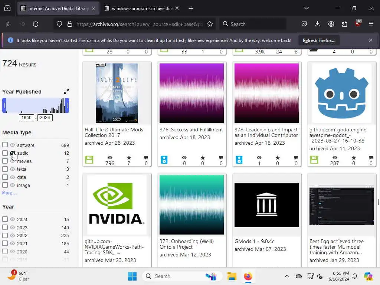Switch to Internet Archive: Digital Library tab
Screen dimensions: 380x285
[x=58, y=9]
